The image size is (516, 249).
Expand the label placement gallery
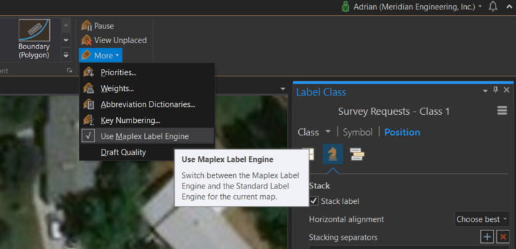point(66,55)
